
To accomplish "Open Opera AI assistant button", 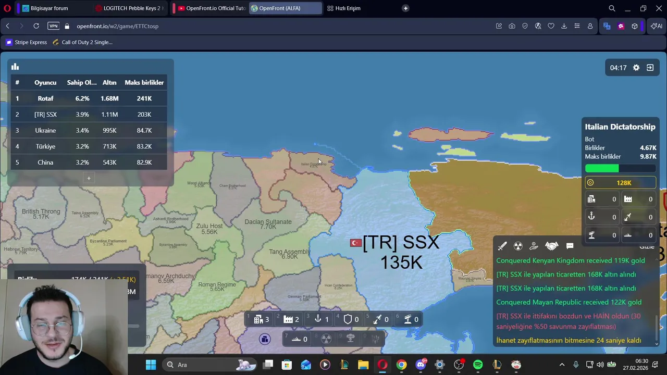I will [x=657, y=26].
